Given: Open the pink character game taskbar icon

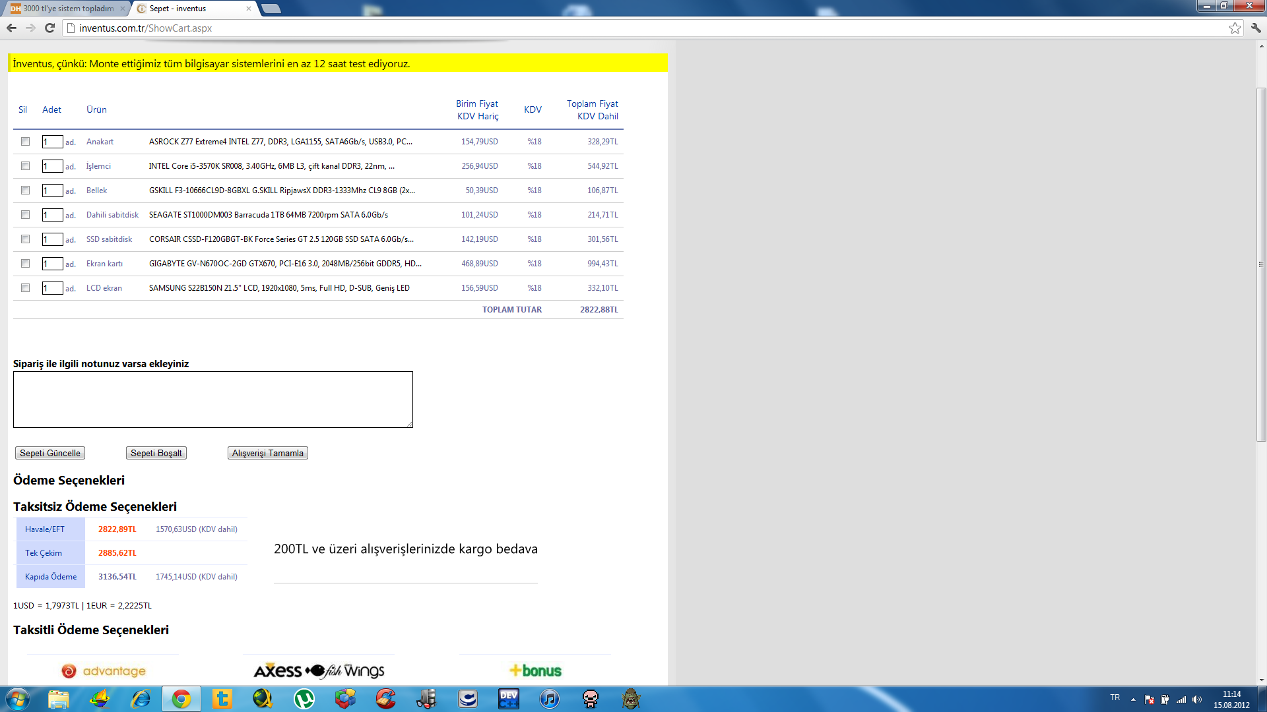Looking at the screenshot, I should (591, 699).
